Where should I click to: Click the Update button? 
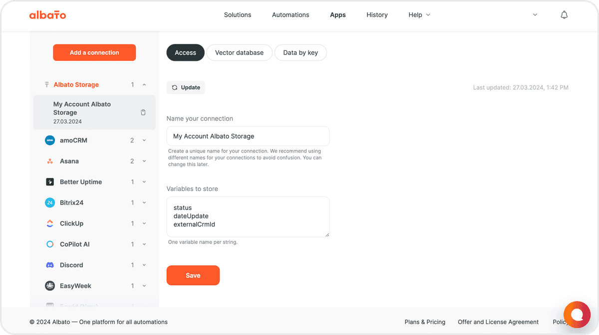(186, 88)
